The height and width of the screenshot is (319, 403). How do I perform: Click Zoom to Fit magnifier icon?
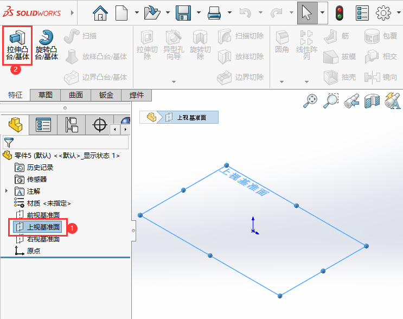[310, 101]
